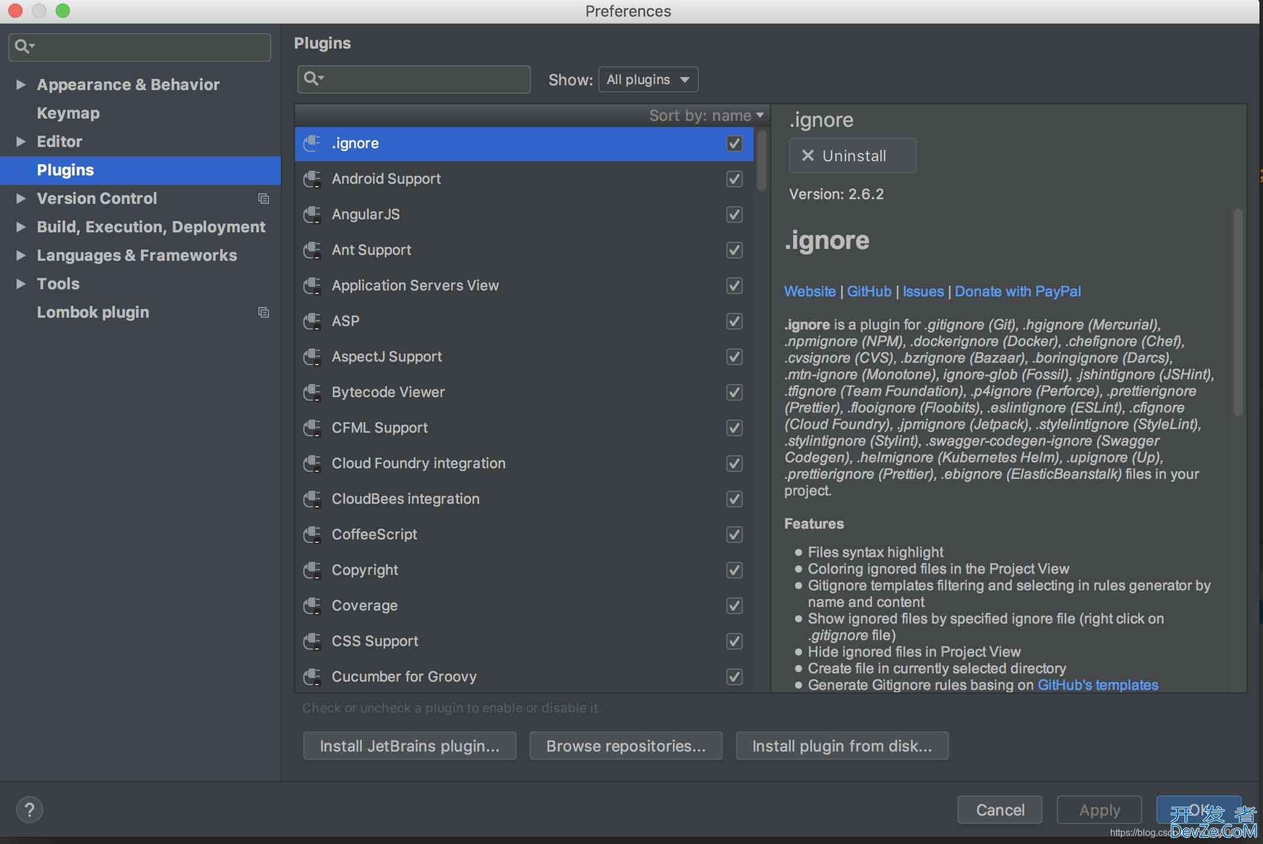Toggle the AngularJS plugin checkbox
This screenshot has height=844, width=1263.
(735, 214)
